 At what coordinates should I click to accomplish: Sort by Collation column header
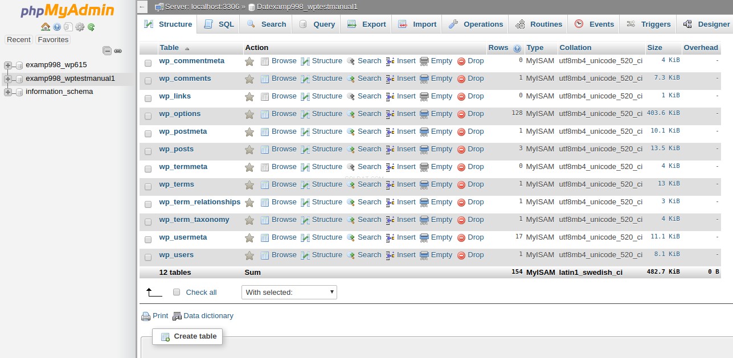(x=575, y=48)
